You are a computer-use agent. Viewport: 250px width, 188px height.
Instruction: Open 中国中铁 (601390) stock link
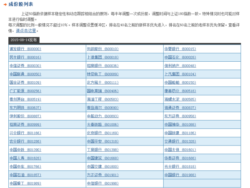(25, 150)
